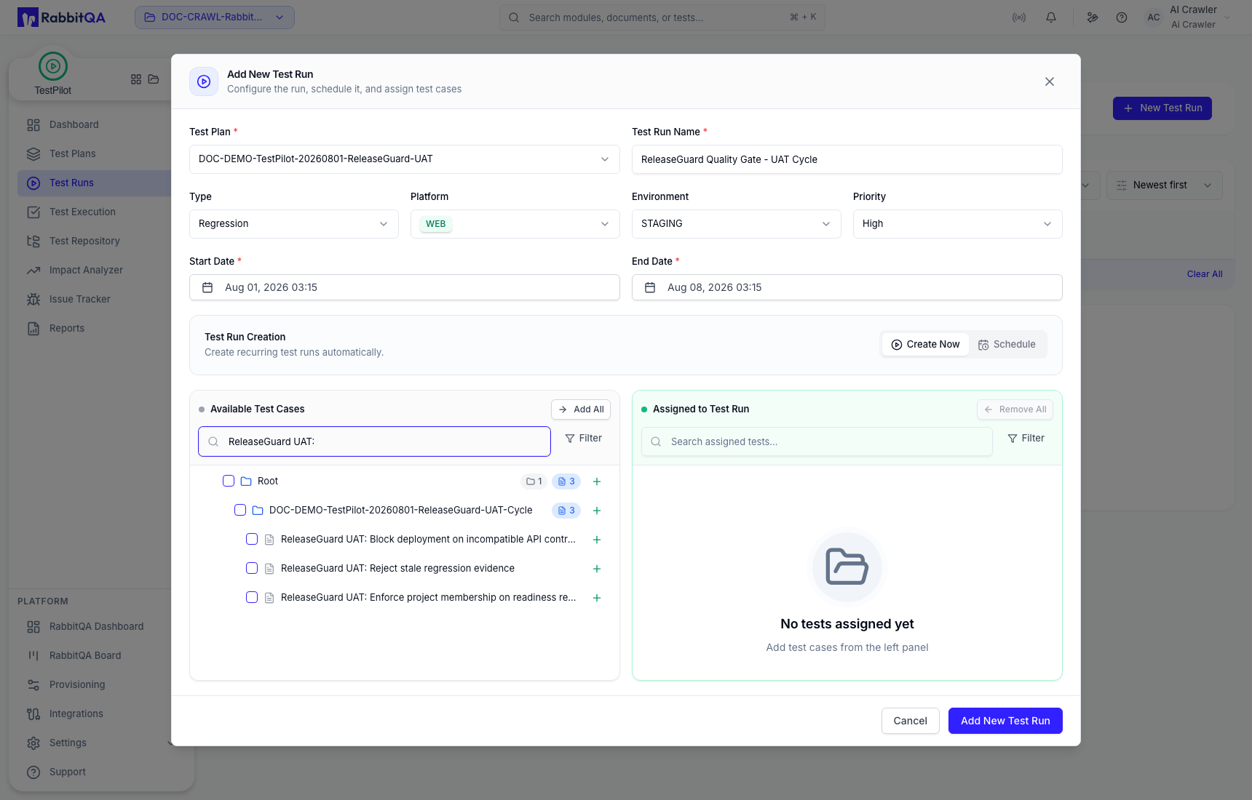Click the UAT-Cycle test count badge 3
Image resolution: width=1252 pixels, height=800 pixels.
click(x=566, y=511)
